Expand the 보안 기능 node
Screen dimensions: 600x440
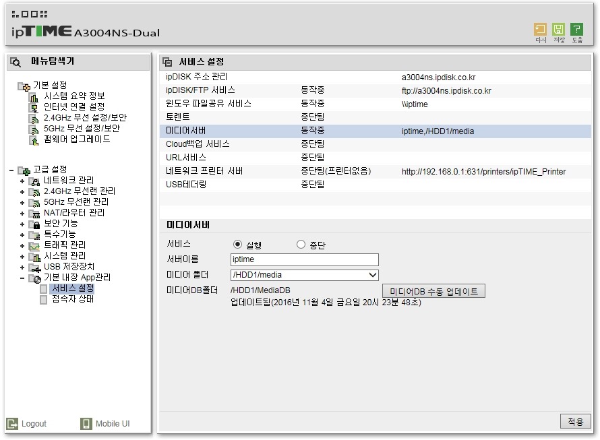pos(22,224)
